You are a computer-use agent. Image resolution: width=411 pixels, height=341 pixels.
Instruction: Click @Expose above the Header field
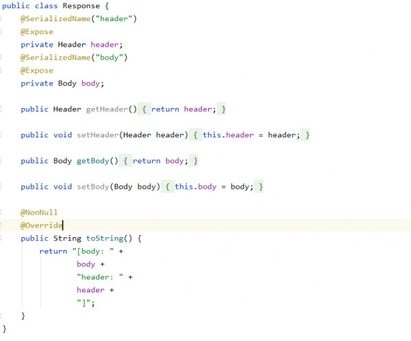coord(37,32)
